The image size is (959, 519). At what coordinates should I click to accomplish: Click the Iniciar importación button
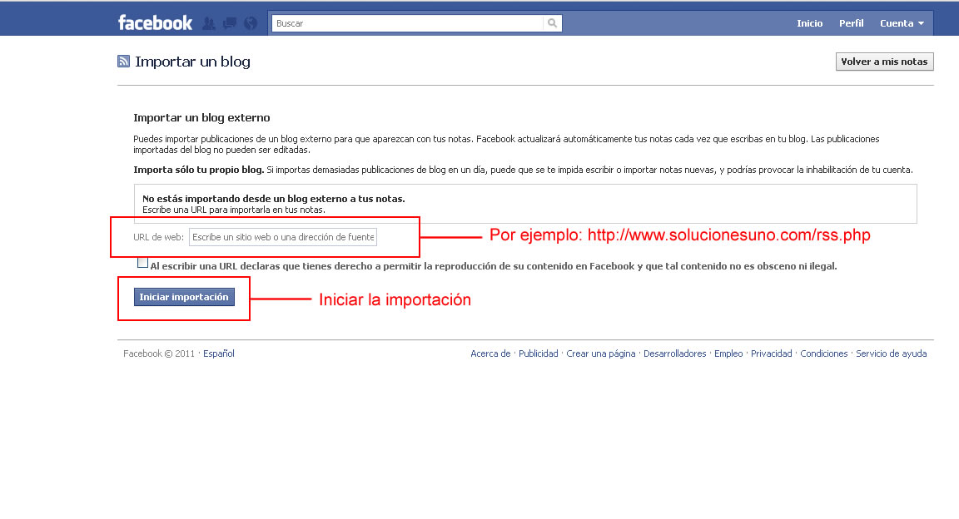coord(184,297)
